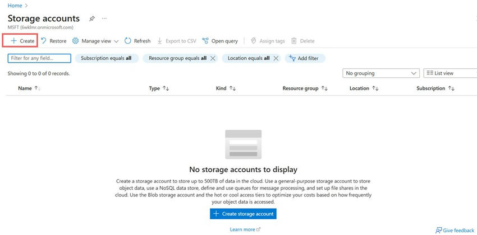Remove the Location equals all filter
This screenshot has width=477, height=235.
(x=276, y=58)
